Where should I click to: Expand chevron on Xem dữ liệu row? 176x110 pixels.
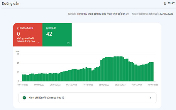tap(150, 98)
